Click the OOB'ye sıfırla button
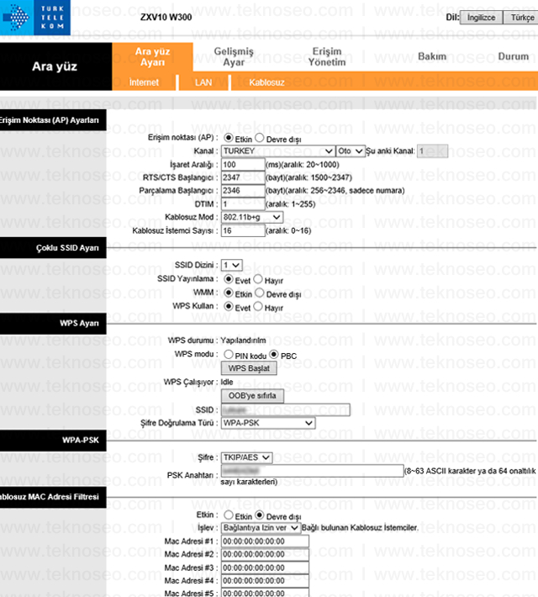 pyautogui.click(x=252, y=395)
